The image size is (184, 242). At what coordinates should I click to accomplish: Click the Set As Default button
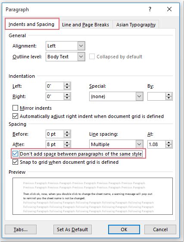click(x=72, y=229)
